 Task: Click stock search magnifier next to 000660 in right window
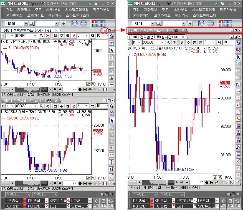(168, 42)
